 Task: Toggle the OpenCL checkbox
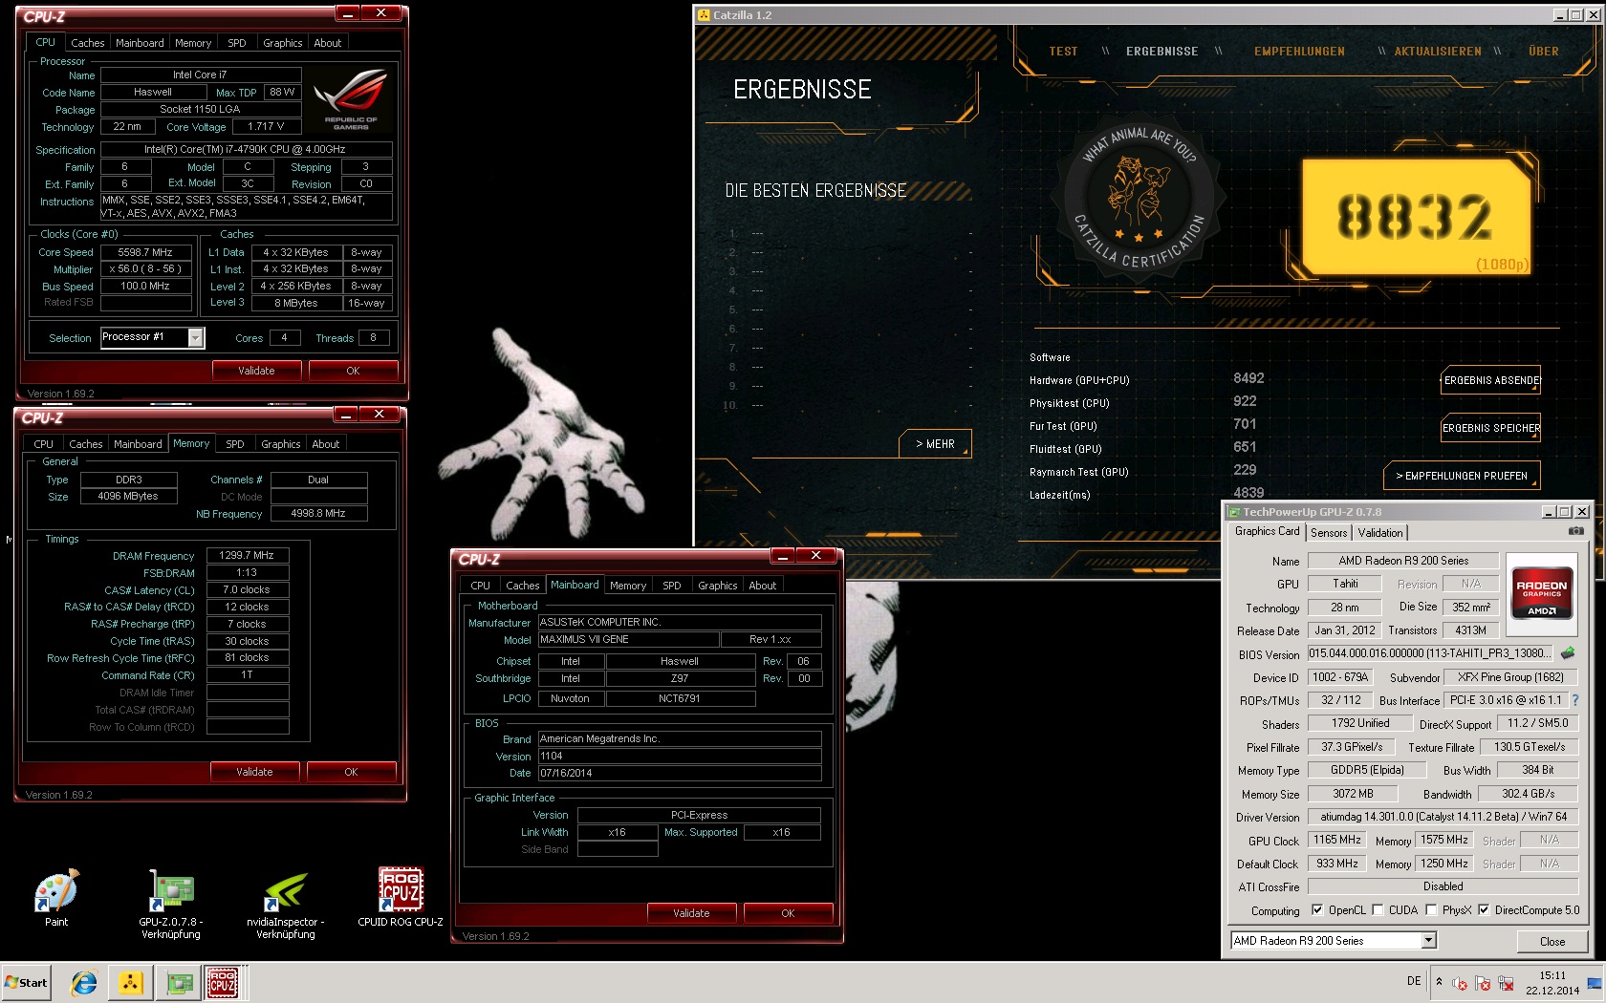point(1317,910)
